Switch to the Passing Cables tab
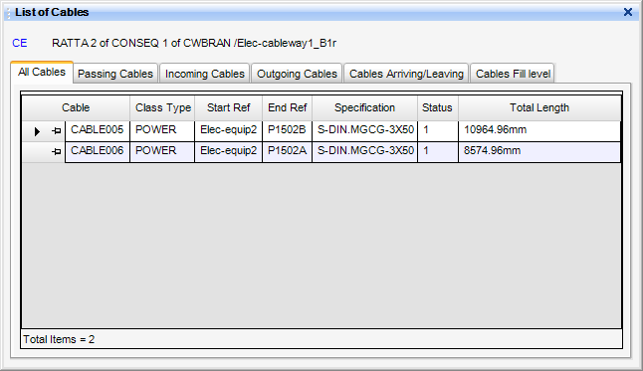643x371 pixels. click(115, 74)
